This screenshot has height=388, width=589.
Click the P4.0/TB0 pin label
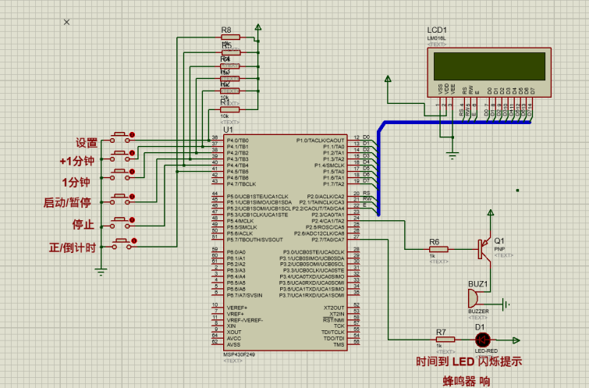tap(237, 141)
